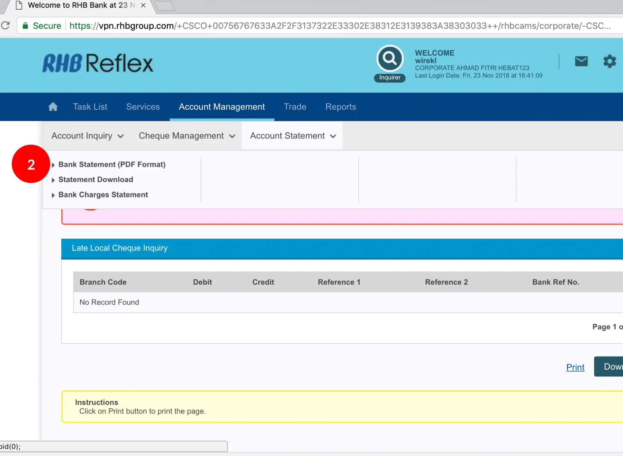Reload the page with browser refresh icon
Screen dimensions: 623x456
coord(6,26)
